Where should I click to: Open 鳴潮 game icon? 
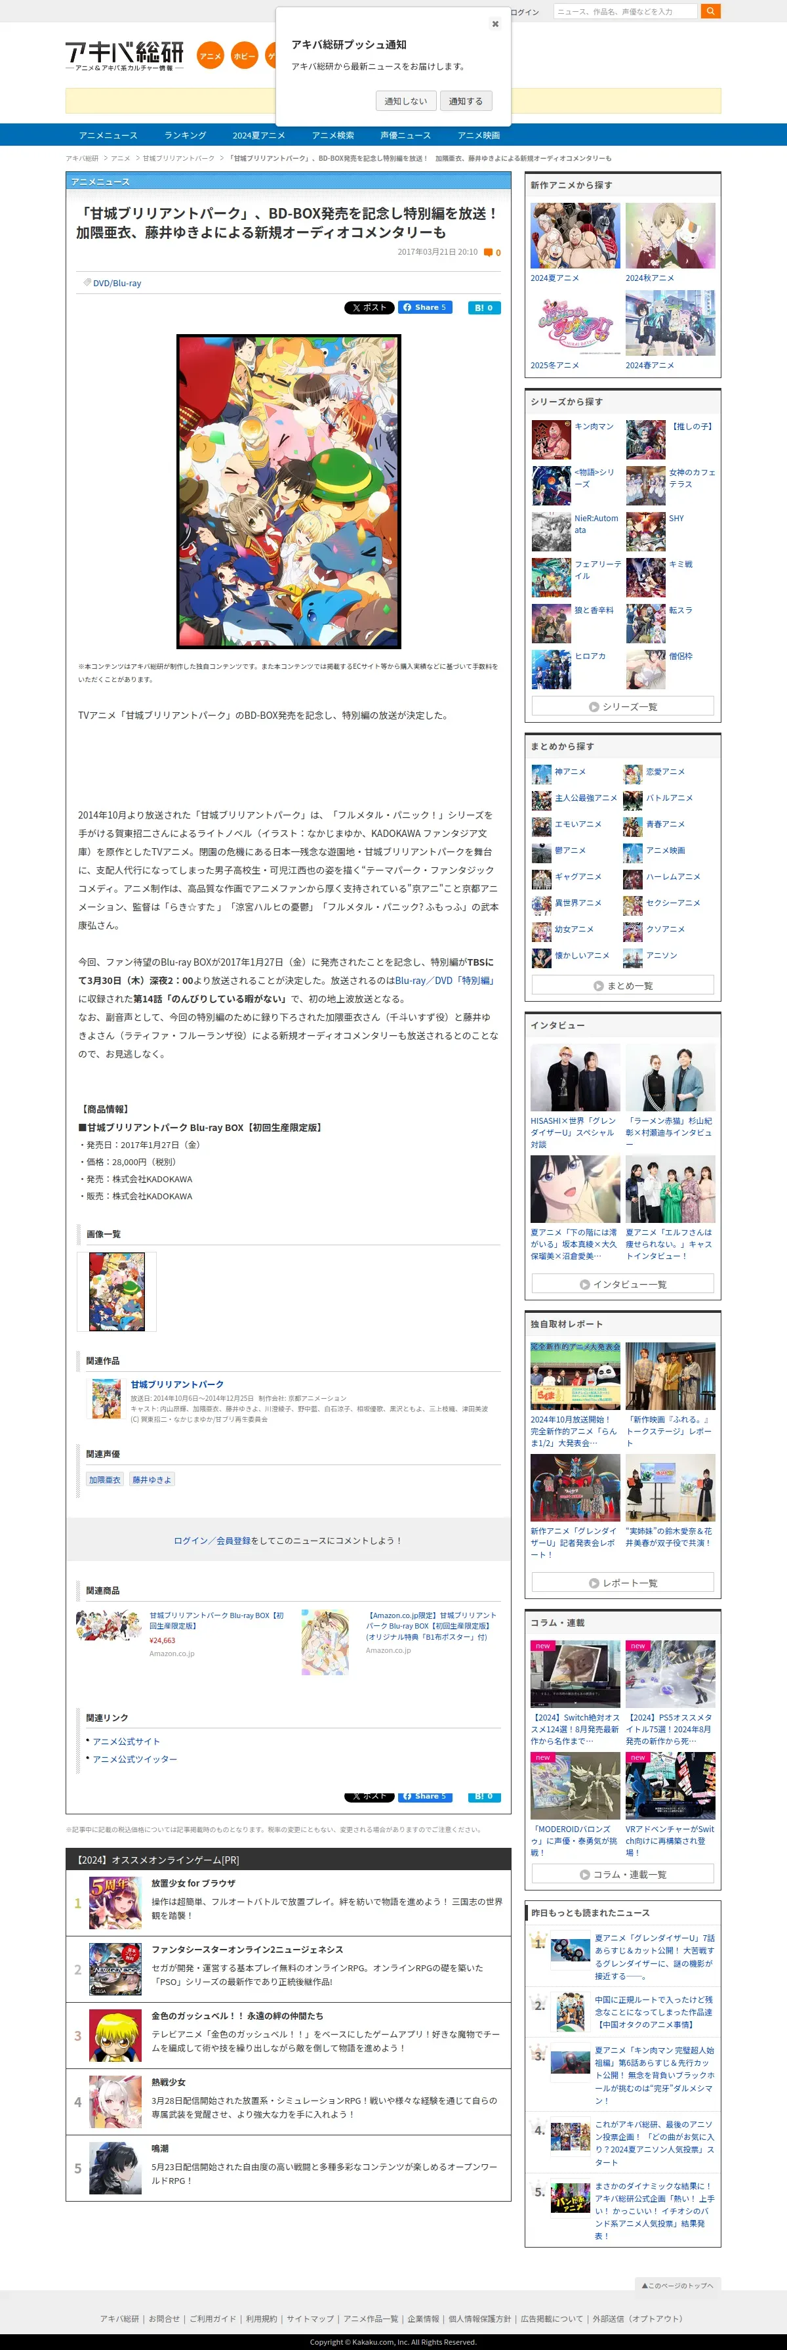coord(115,2168)
